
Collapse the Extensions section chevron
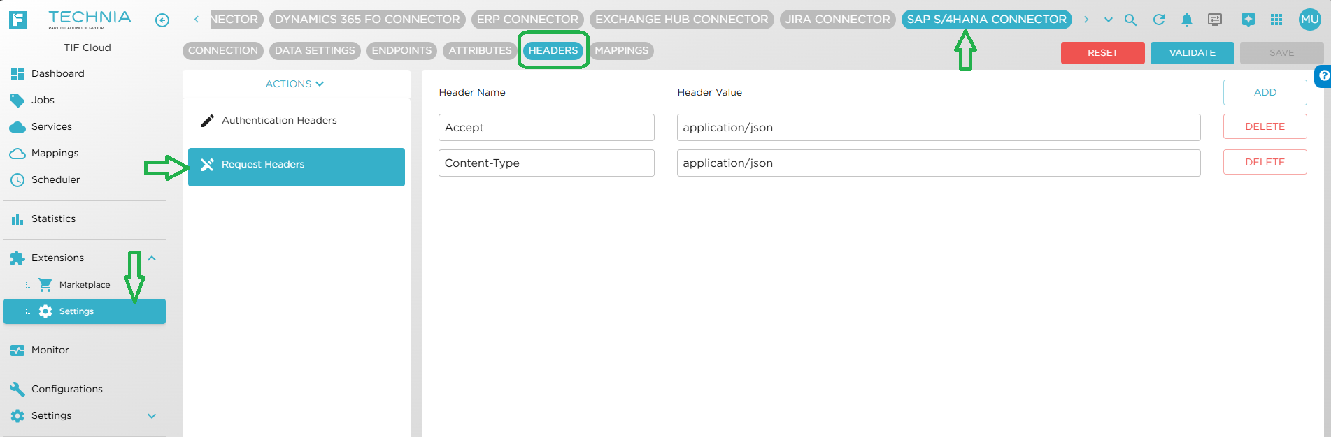(x=152, y=258)
